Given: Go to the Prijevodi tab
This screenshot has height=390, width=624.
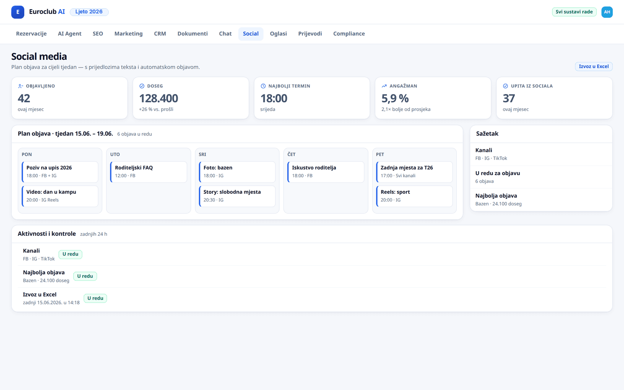Looking at the screenshot, I should pyautogui.click(x=310, y=34).
